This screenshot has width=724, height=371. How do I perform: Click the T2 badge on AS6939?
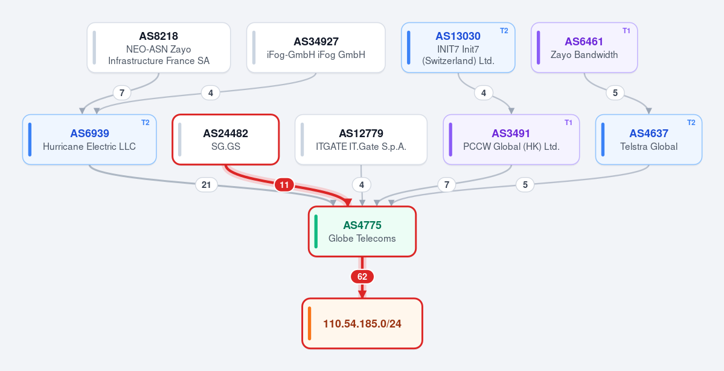pos(145,123)
